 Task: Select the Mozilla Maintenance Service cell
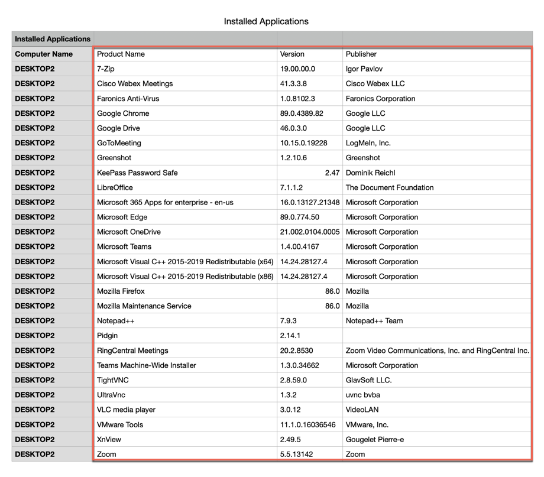tap(185, 306)
